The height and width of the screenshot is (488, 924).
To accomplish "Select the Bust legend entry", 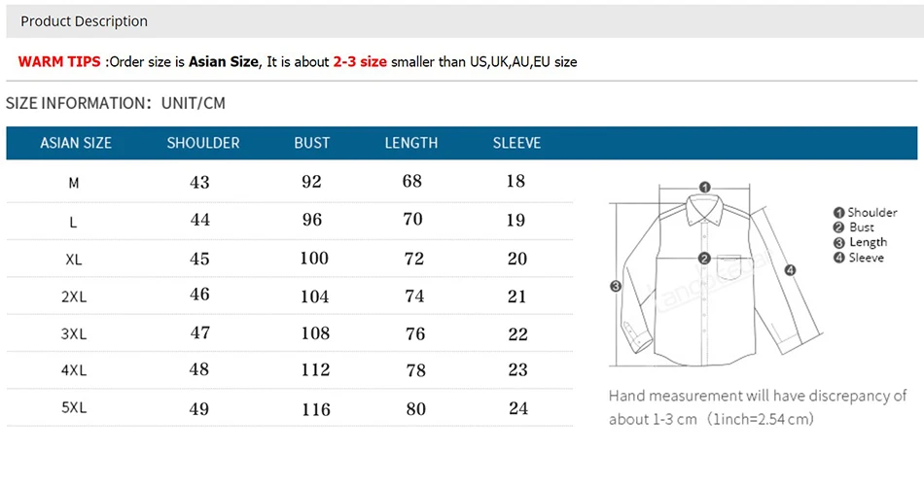I will coord(854,227).
